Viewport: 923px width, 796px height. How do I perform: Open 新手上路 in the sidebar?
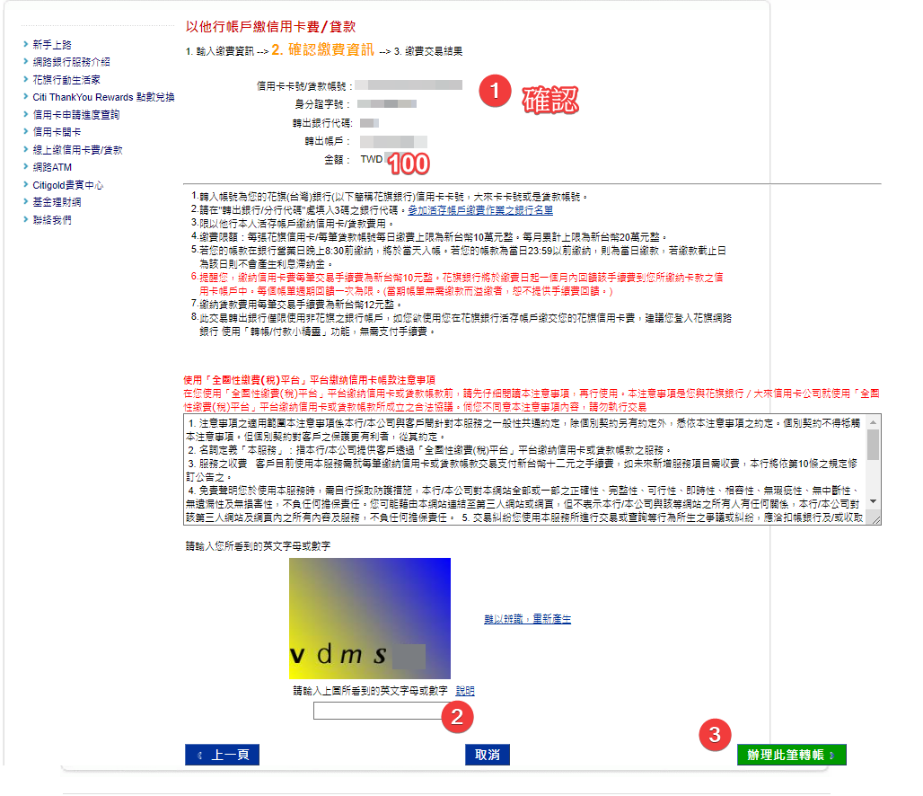coord(51,45)
